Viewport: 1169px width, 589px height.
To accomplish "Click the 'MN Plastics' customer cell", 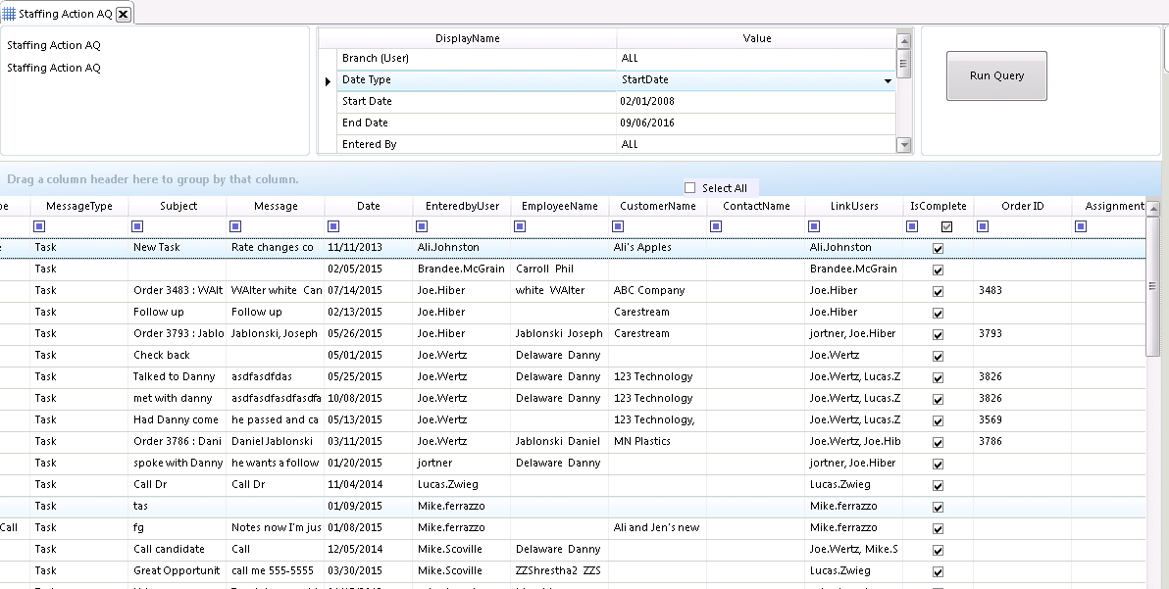I will click(657, 442).
